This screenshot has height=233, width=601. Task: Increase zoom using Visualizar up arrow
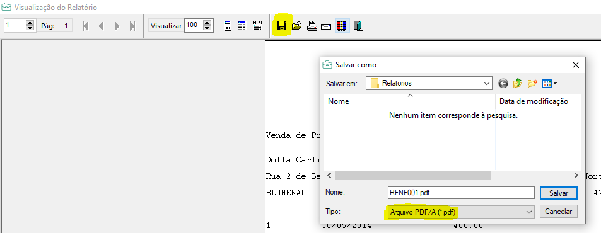207,23
